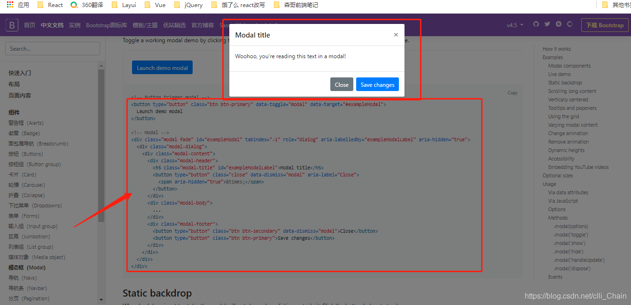Screen dimensions: 631x305
Task: Click the Bootstrap B logo in navbar
Action: click(12, 25)
